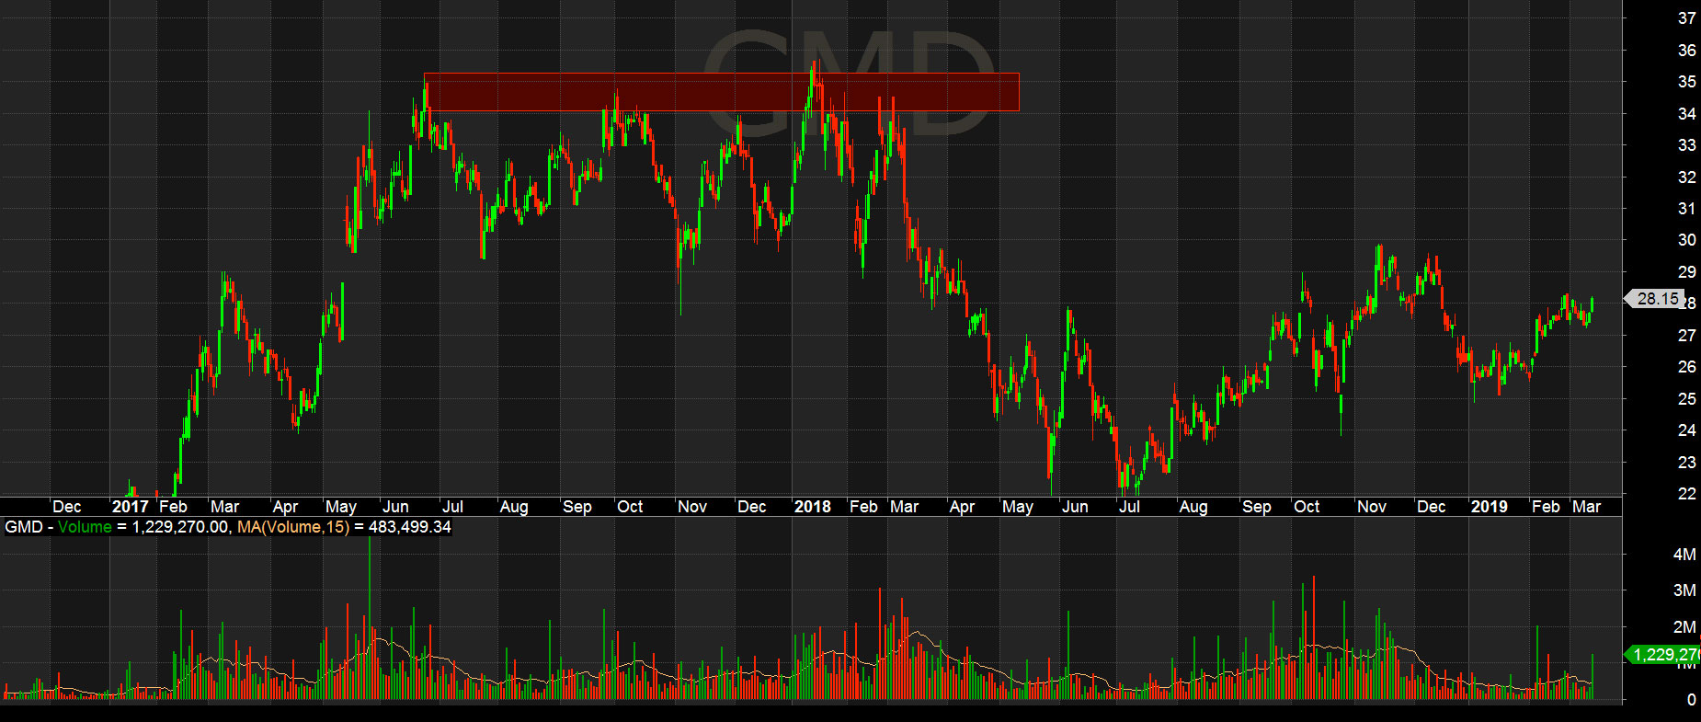Click the 37 level on price axis
The image size is (1701, 722).
pos(1686,18)
